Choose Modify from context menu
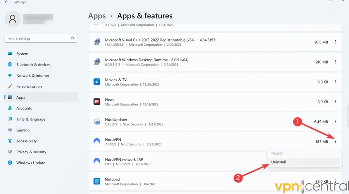Screen dimensions: 349x194 tap(304, 153)
